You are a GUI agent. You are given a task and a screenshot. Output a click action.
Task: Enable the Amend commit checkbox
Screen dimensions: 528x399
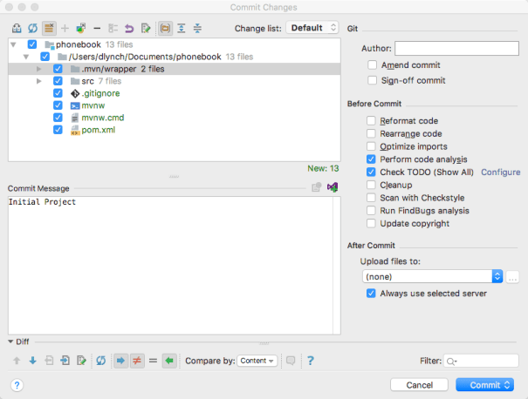(373, 65)
